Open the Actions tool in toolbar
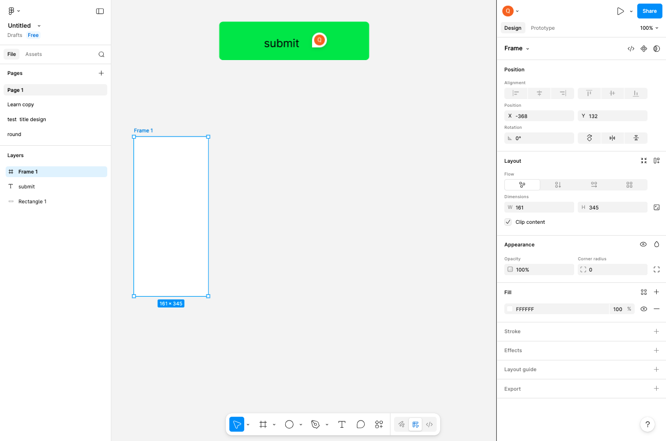Screen dimensions: 666x441 coord(379,425)
